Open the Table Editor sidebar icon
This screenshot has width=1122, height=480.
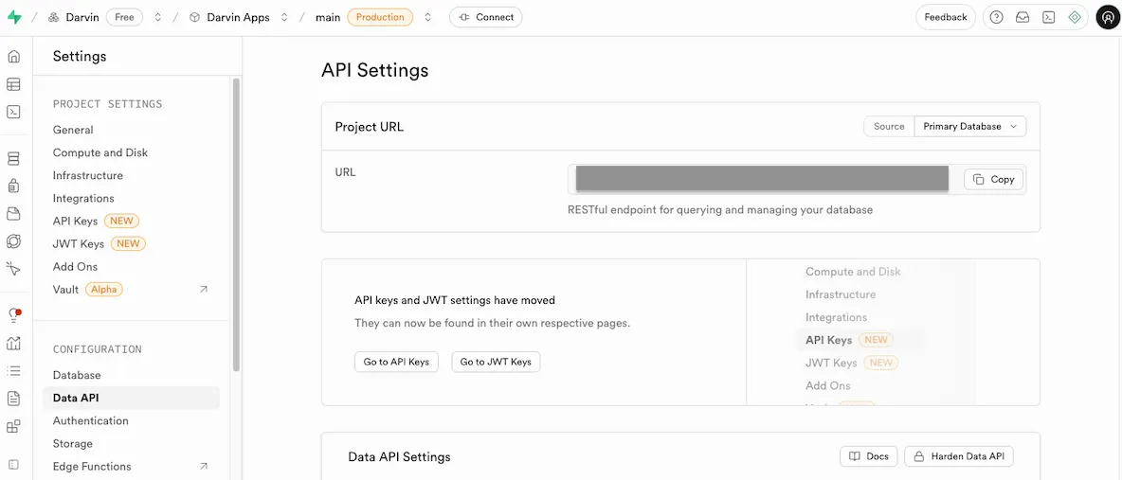(13, 84)
